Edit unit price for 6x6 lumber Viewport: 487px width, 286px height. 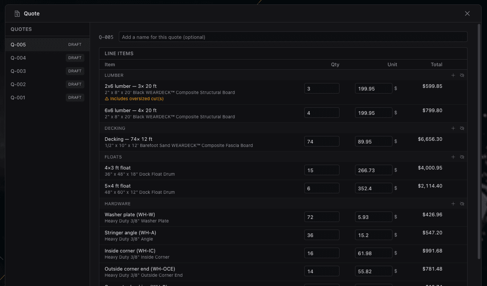point(374,113)
